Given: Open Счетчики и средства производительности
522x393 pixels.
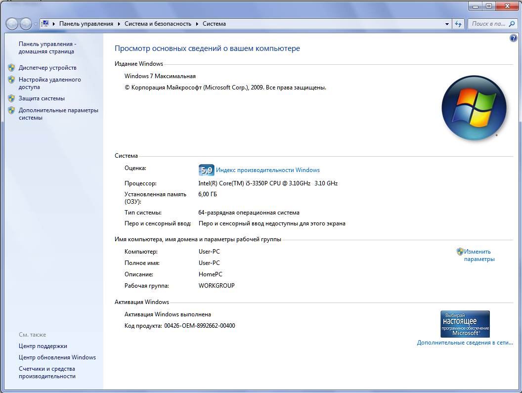Looking at the screenshot, I should pos(47,372).
